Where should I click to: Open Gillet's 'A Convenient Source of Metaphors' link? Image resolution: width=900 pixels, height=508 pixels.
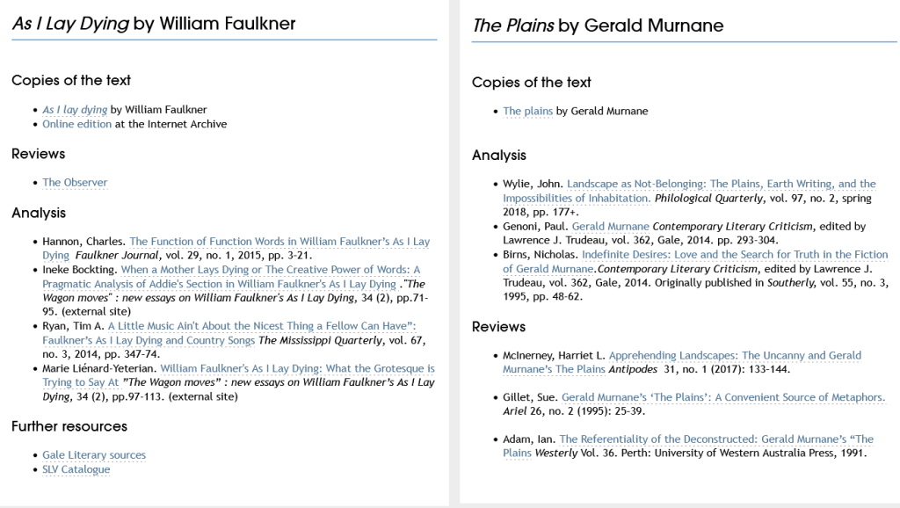click(x=722, y=398)
